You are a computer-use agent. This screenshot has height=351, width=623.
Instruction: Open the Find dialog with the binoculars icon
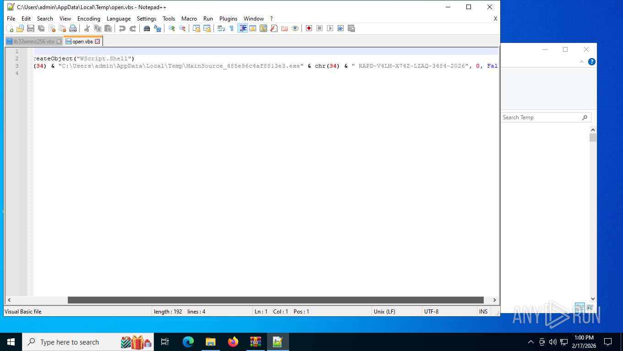pos(147,28)
